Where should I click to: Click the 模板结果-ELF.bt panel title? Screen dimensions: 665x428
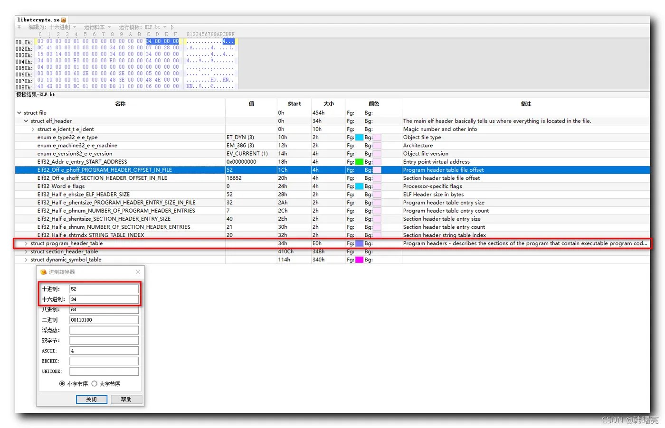coord(36,94)
